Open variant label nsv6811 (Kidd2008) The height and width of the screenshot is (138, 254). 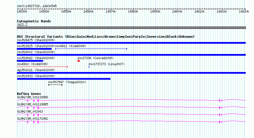(70, 46)
